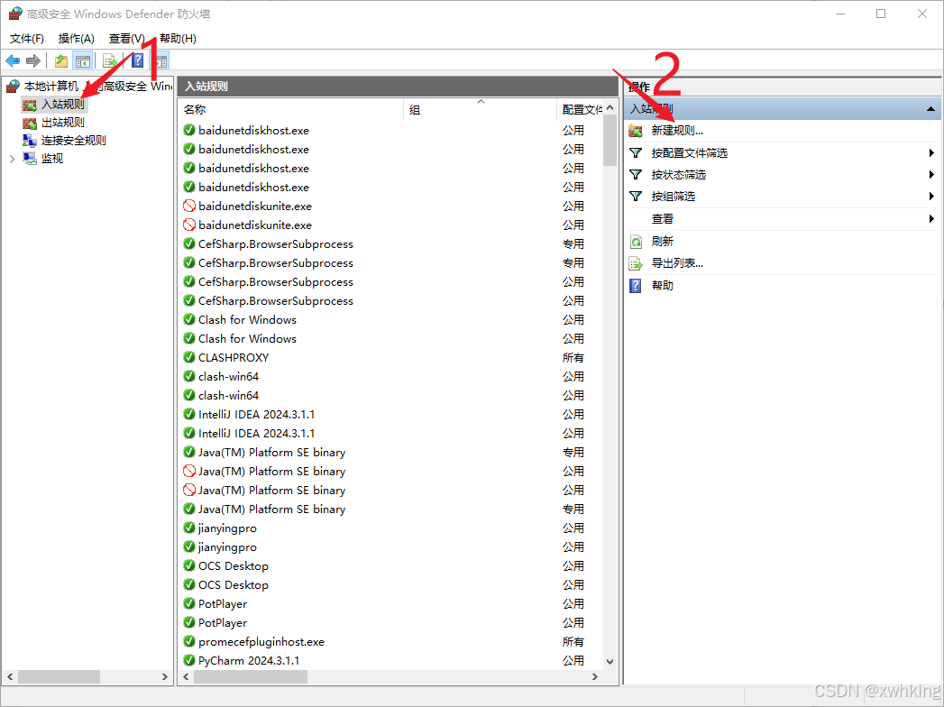Open the 操作(A) menu

click(x=76, y=39)
